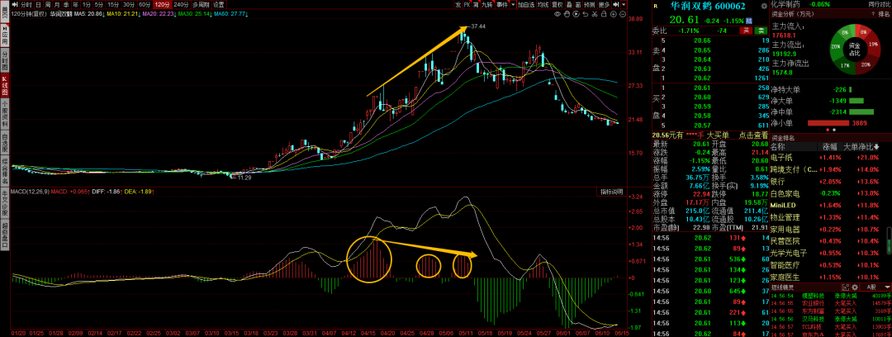Click the 指标说明 button
Screen dimensions: 892x337
coord(610,192)
